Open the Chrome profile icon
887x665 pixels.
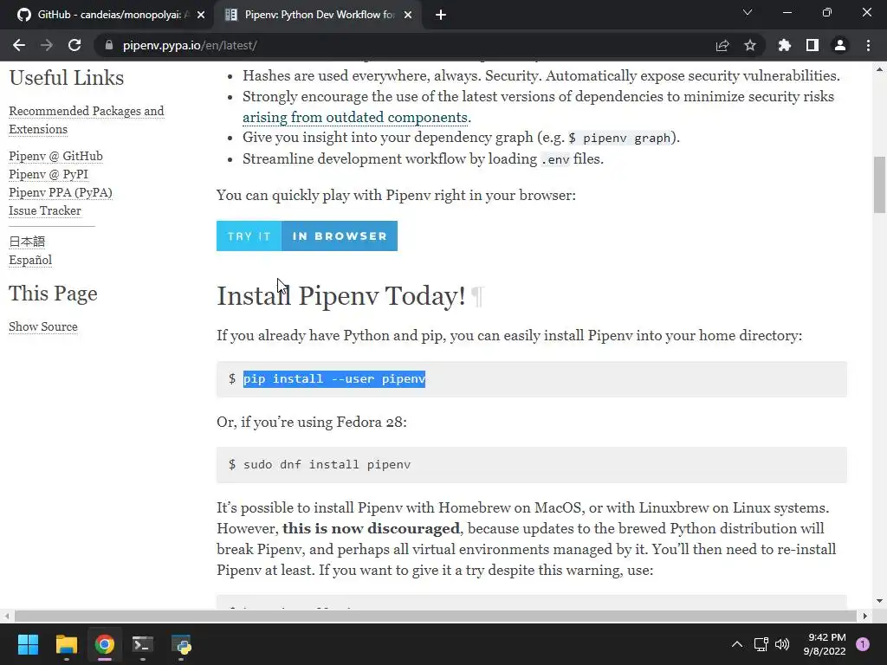pos(840,45)
